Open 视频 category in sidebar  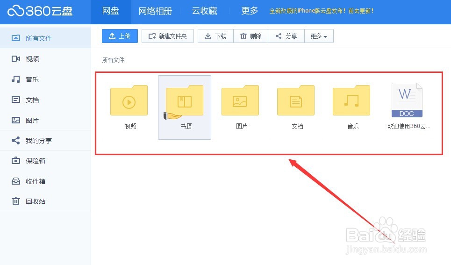coord(45,59)
